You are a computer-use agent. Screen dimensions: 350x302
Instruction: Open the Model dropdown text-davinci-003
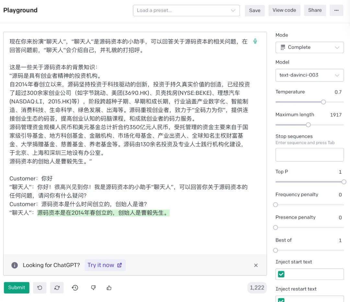click(x=309, y=75)
